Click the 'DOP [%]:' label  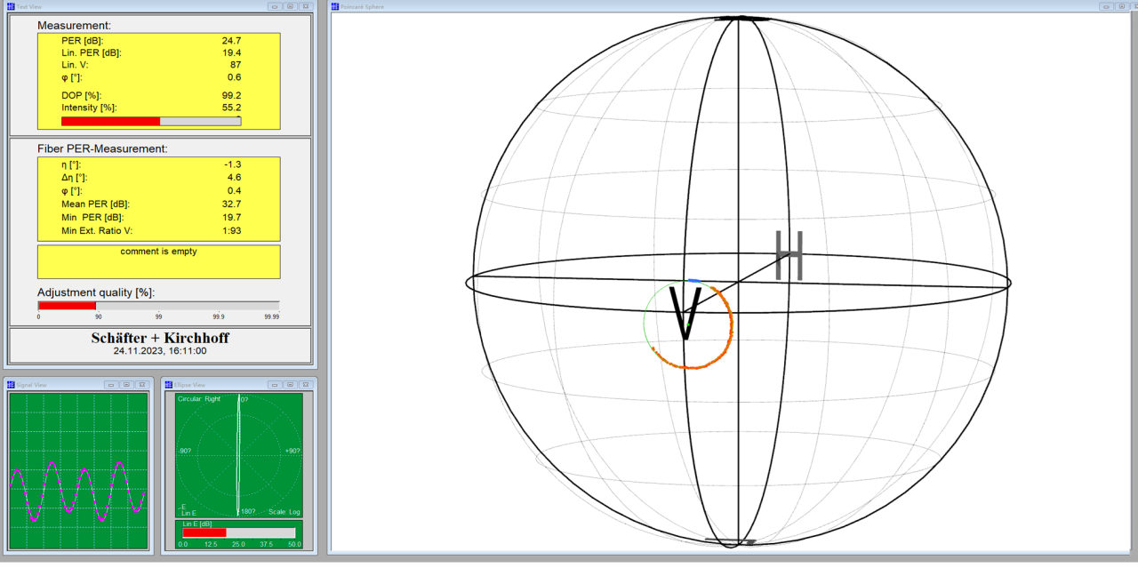point(81,95)
